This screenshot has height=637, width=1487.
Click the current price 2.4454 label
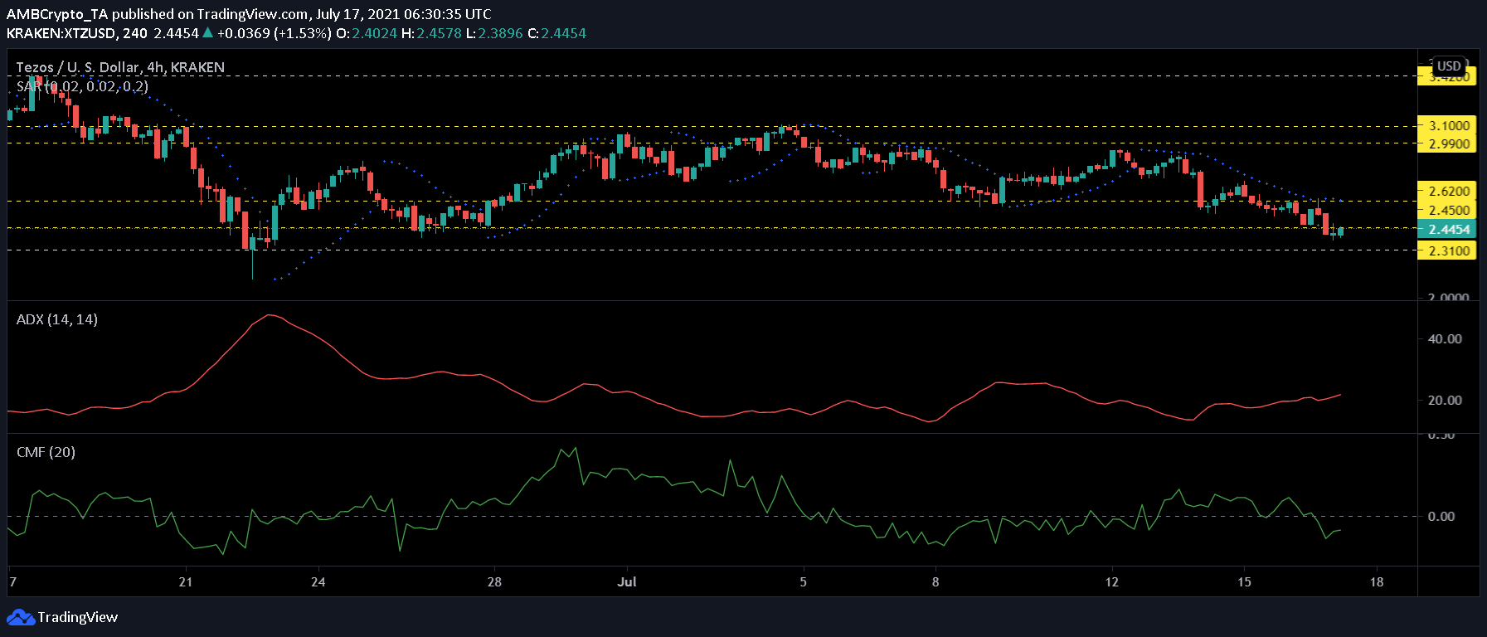tap(1446, 230)
